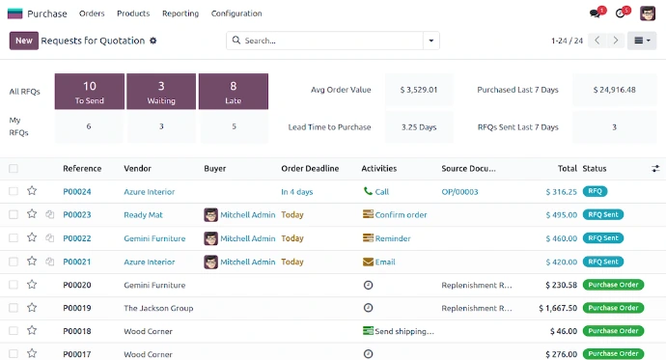This screenshot has width=666, height=360.
Task: Click the clock activity icon on P00017
Action: pyautogui.click(x=369, y=353)
